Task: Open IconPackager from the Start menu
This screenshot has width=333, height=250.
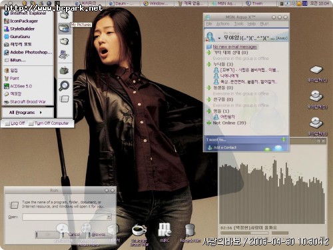Action: click(x=21, y=21)
